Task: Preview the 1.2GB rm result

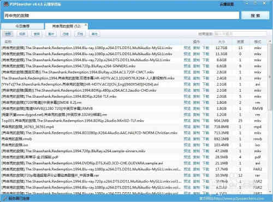Action: pyautogui.click(x=187, y=115)
